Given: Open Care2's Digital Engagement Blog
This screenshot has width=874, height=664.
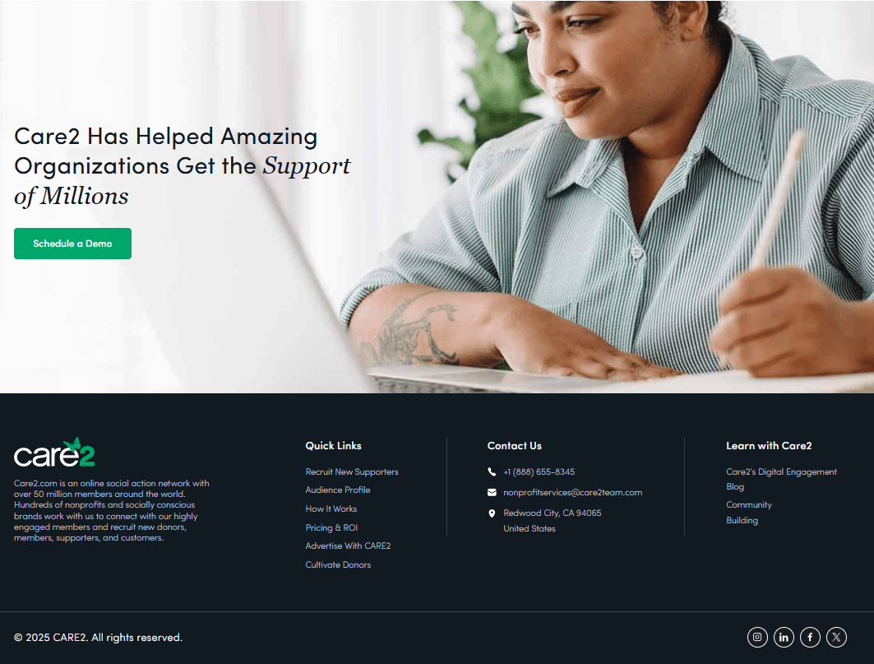Looking at the screenshot, I should point(781,480).
